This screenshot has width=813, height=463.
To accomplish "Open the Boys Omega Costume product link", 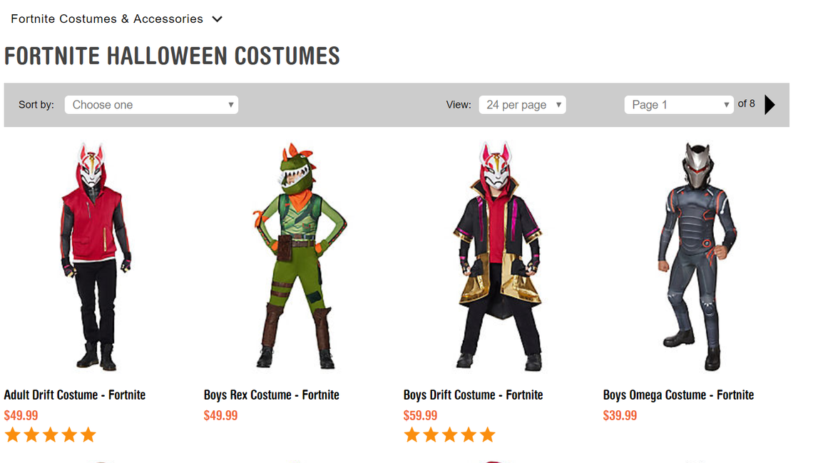I will tap(678, 395).
